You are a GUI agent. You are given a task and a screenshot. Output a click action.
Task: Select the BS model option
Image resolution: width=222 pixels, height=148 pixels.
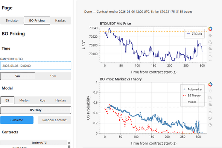point(7,100)
